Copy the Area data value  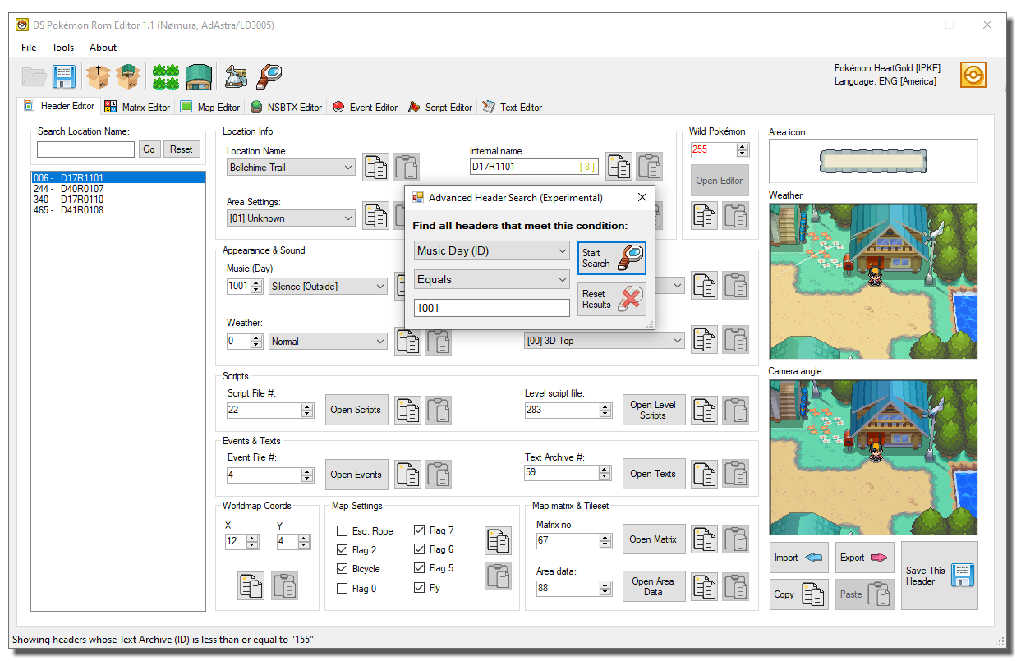pos(705,587)
